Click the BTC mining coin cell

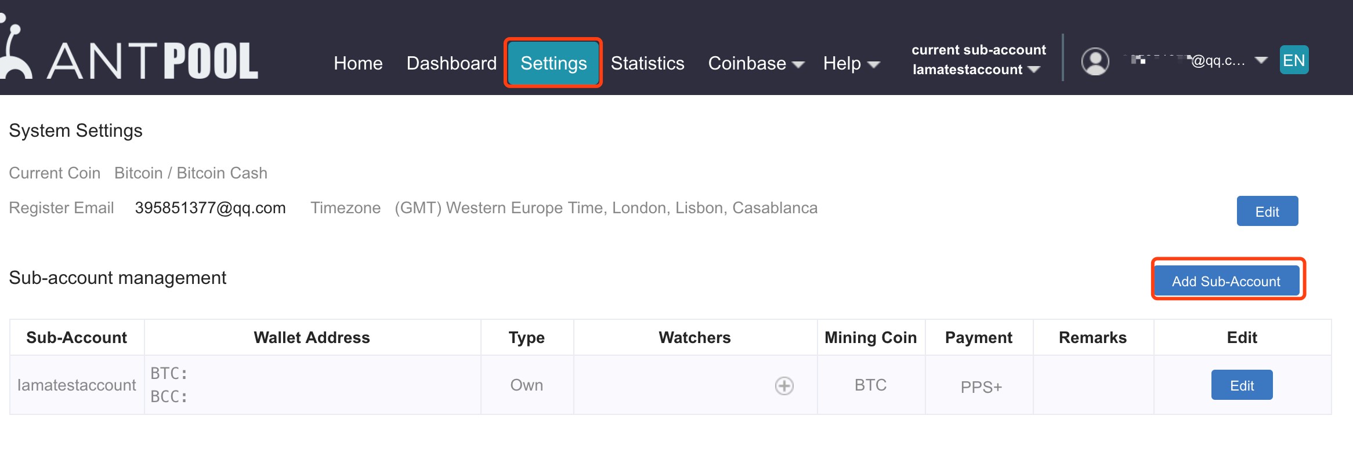pos(870,385)
